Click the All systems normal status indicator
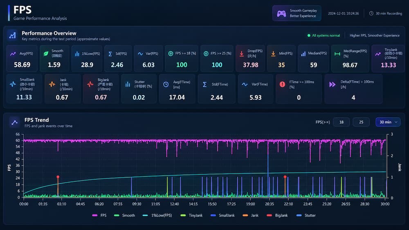Screen dimensions: 409x230 (324, 36)
